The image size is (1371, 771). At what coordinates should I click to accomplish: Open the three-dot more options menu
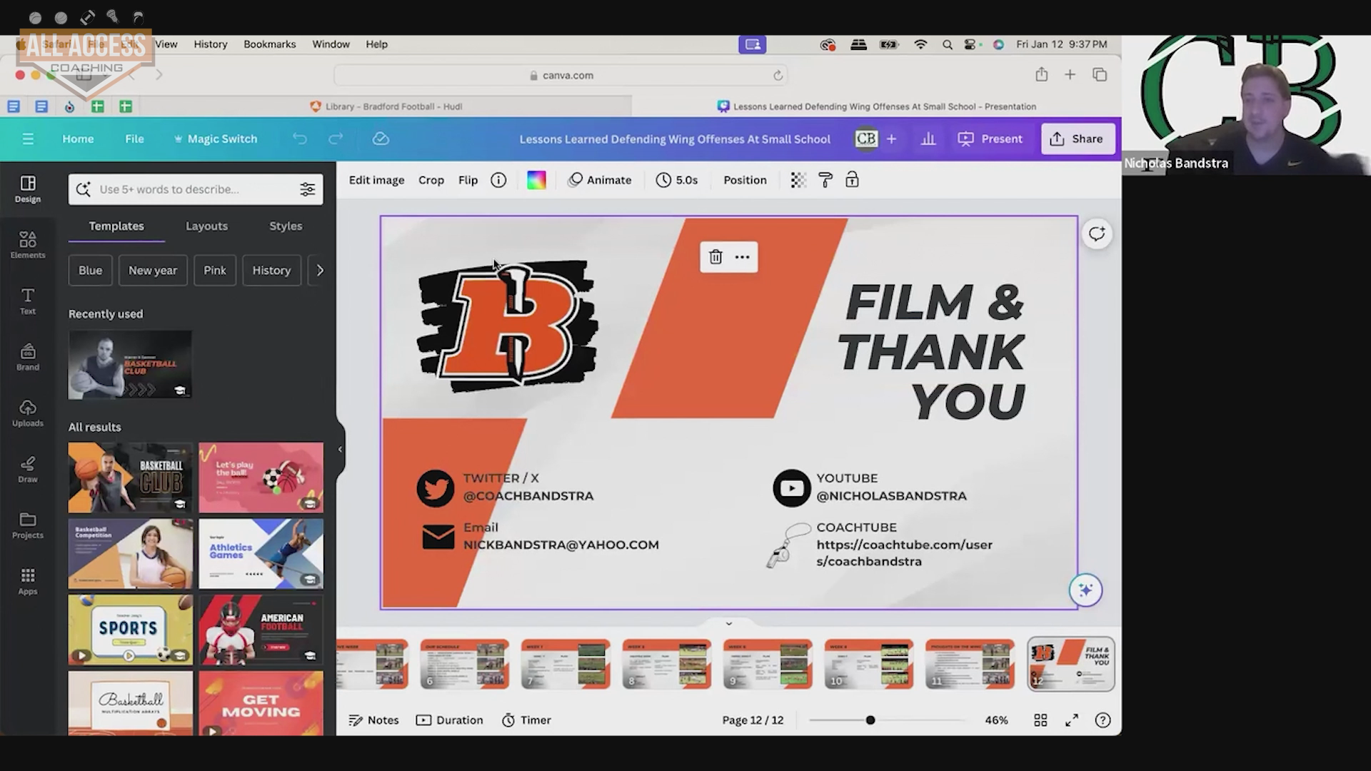pyautogui.click(x=742, y=257)
